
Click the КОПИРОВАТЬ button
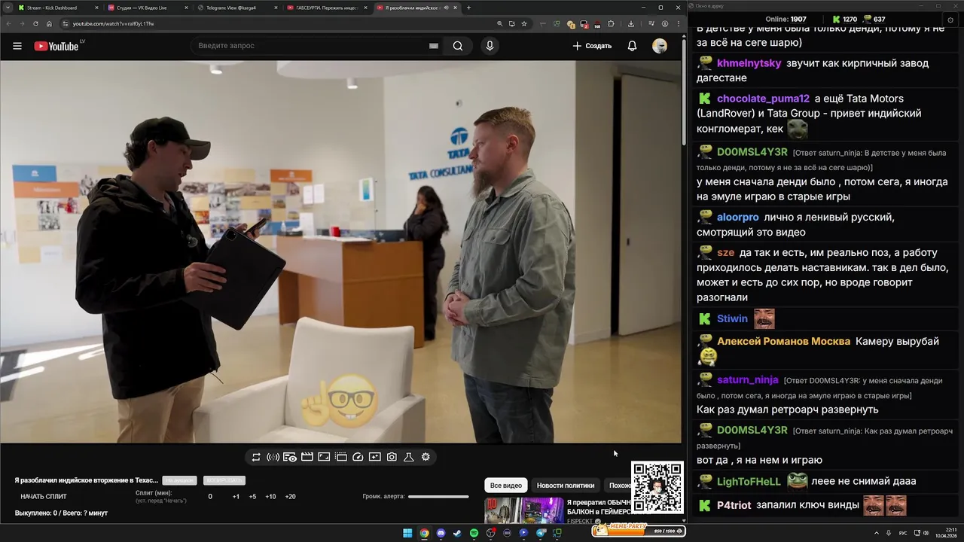click(224, 480)
